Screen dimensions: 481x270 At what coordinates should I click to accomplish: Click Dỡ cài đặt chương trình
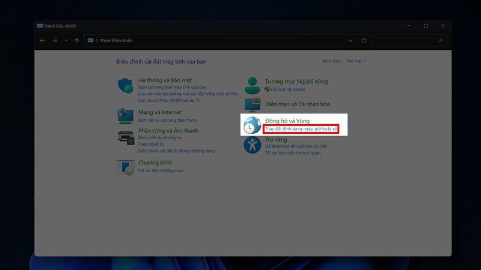[x=161, y=170]
